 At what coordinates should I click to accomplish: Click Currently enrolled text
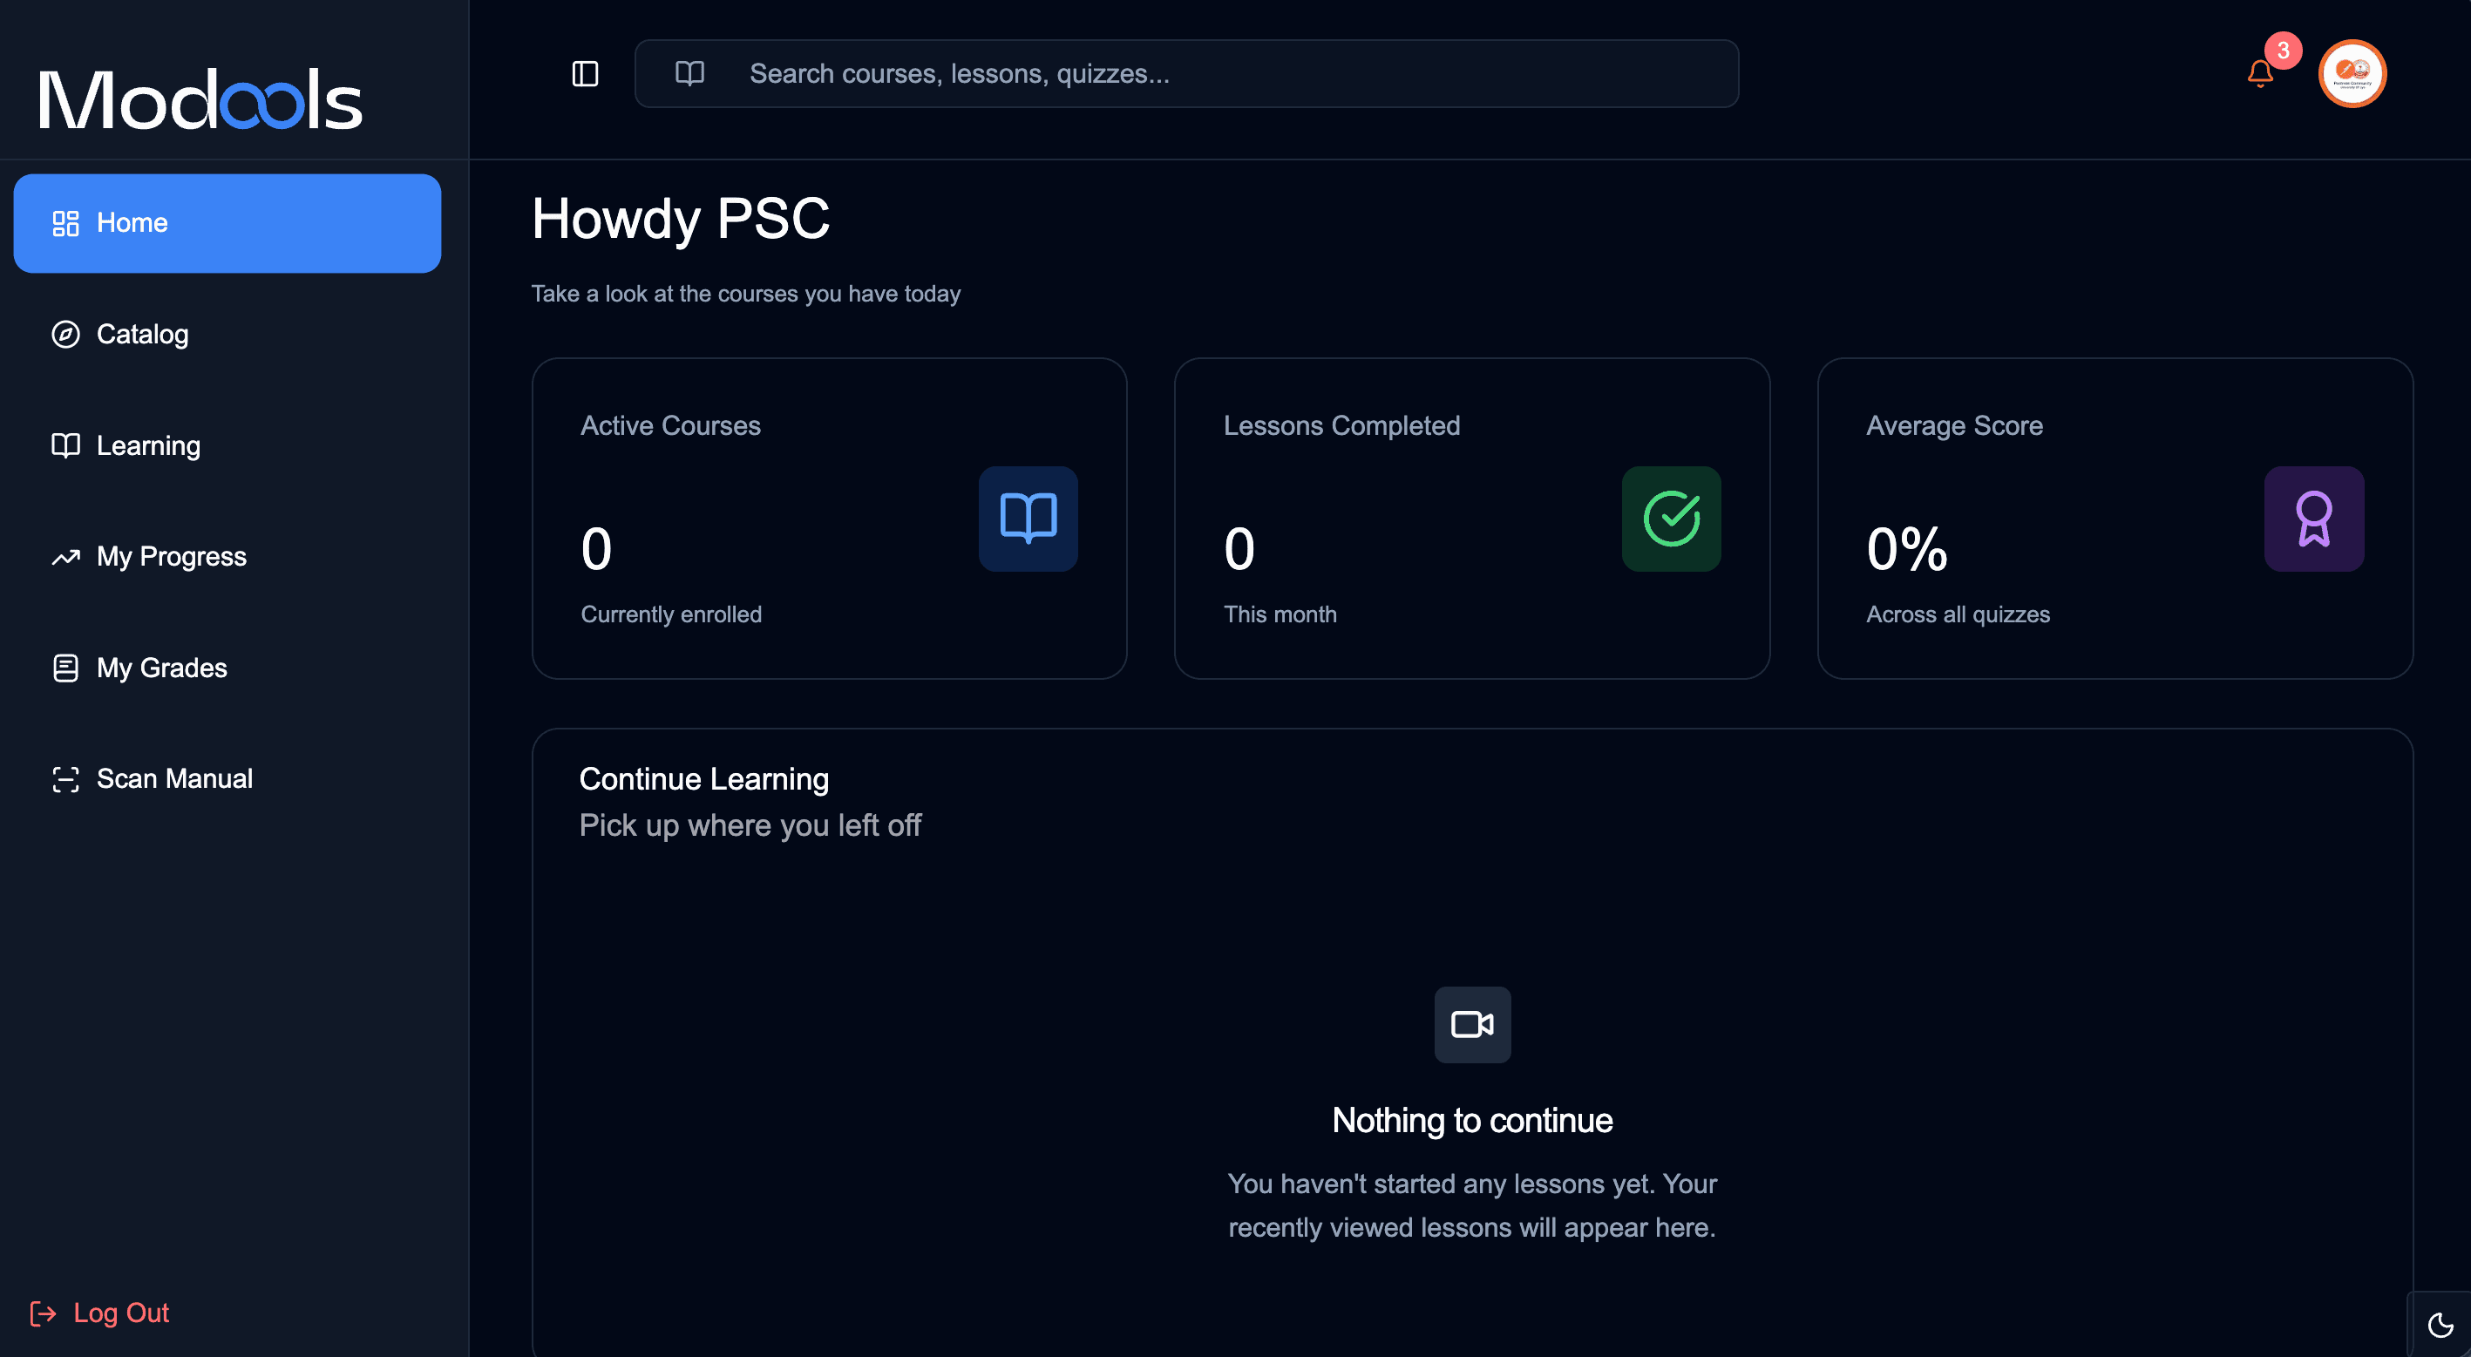pos(670,614)
